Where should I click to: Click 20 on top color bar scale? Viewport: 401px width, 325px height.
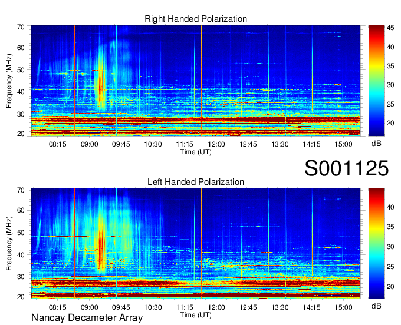(x=390, y=123)
